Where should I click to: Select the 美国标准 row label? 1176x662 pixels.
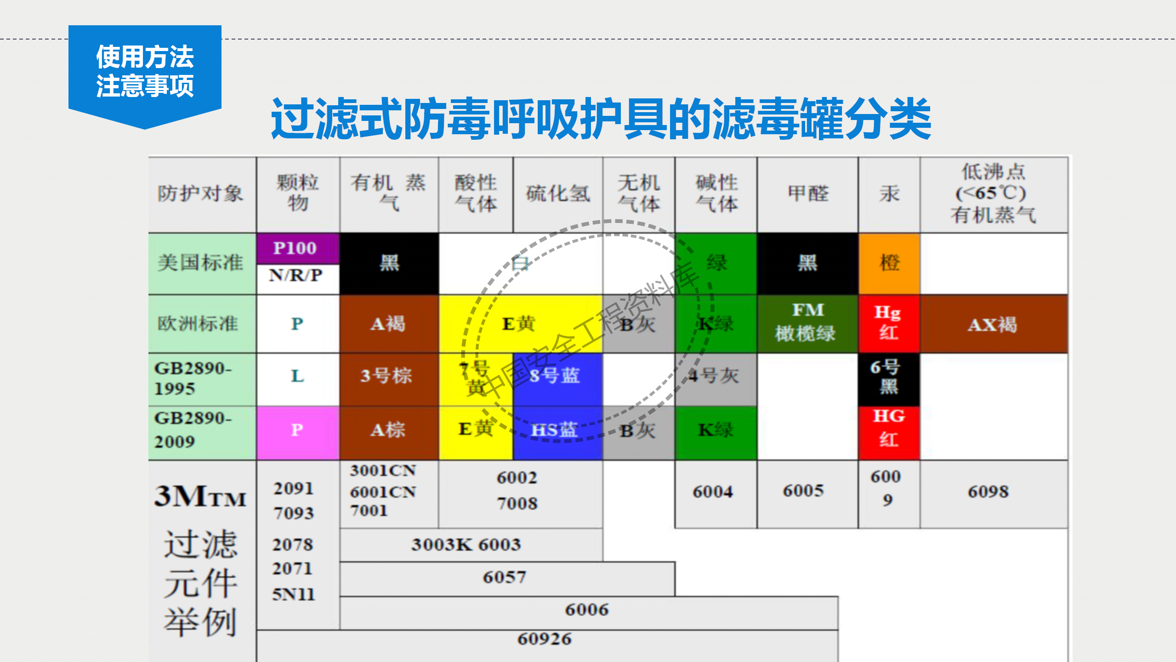coord(200,263)
